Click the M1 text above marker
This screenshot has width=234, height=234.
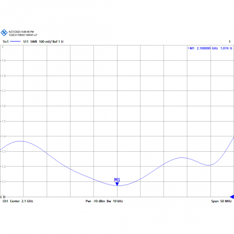point(117,180)
